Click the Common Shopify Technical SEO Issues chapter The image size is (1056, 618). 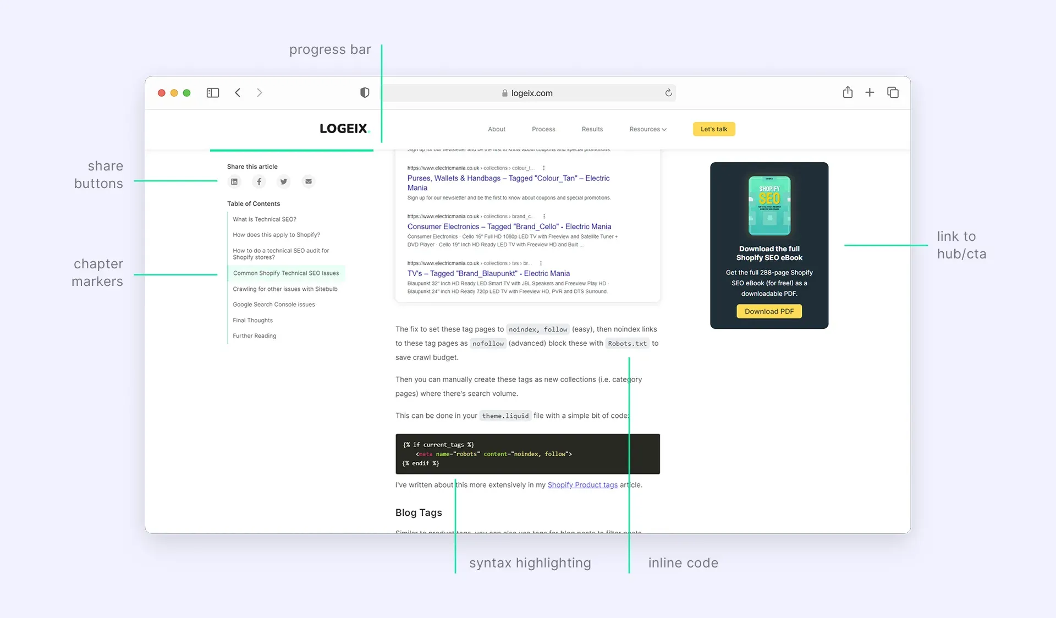point(286,273)
